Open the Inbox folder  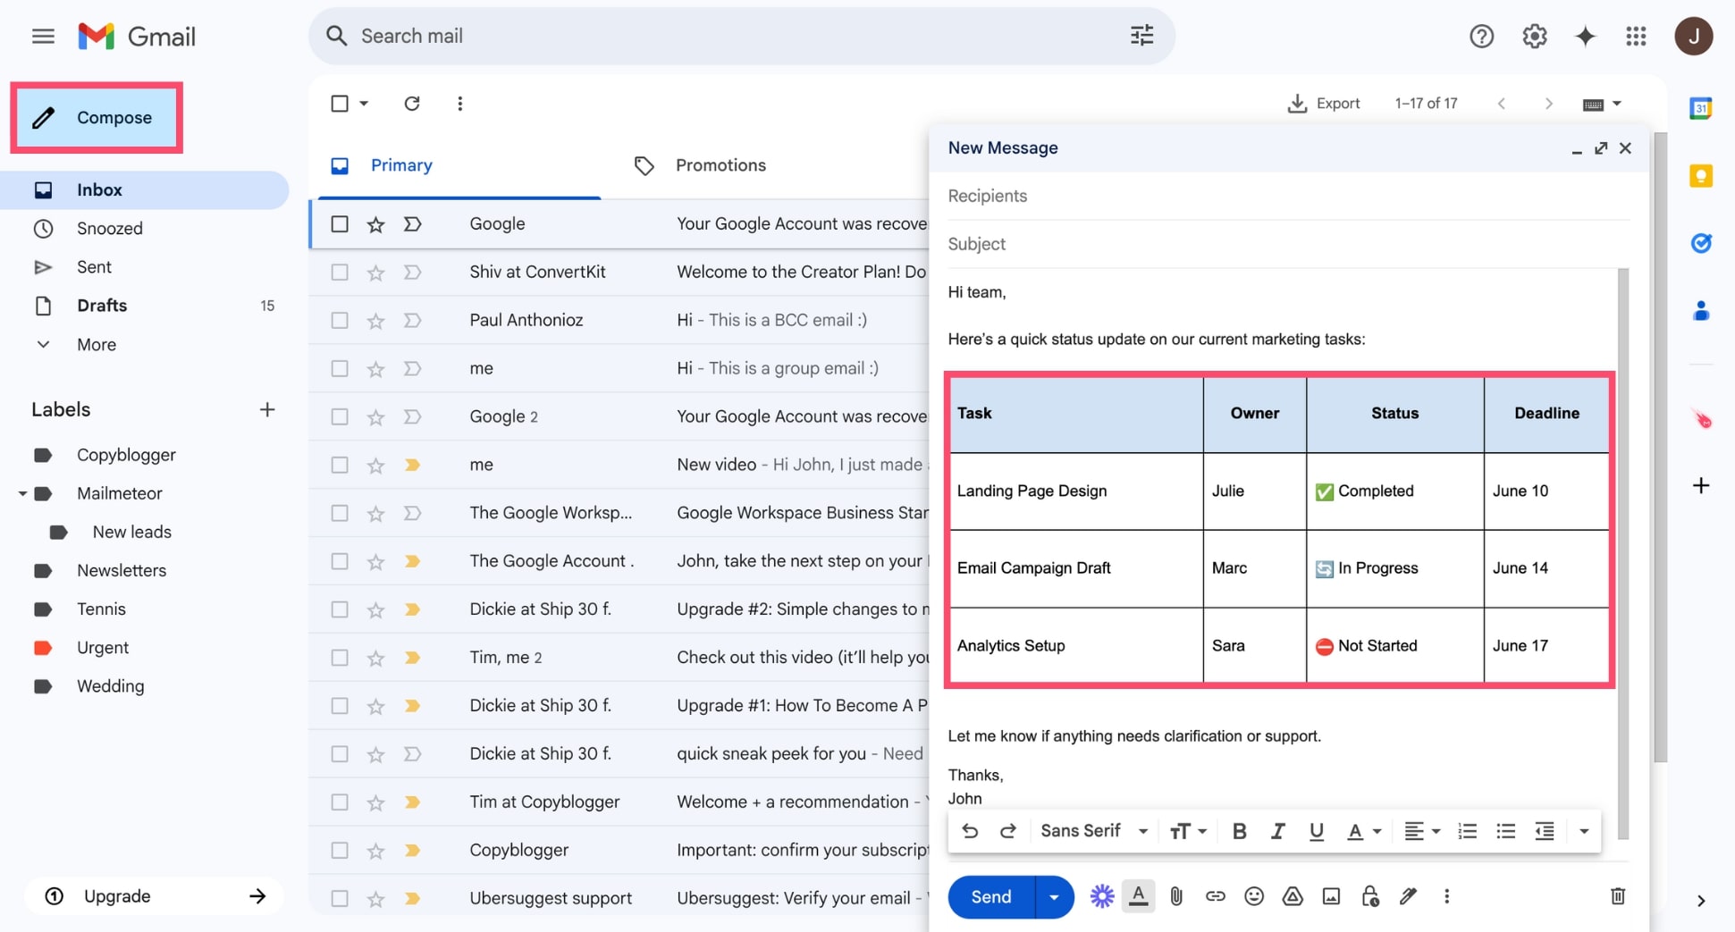[145, 190]
